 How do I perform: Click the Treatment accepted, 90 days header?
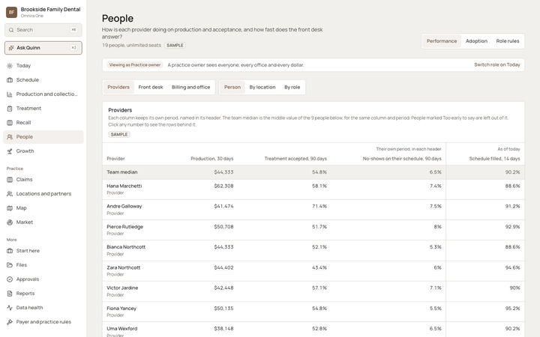click(x=295, y=159)
